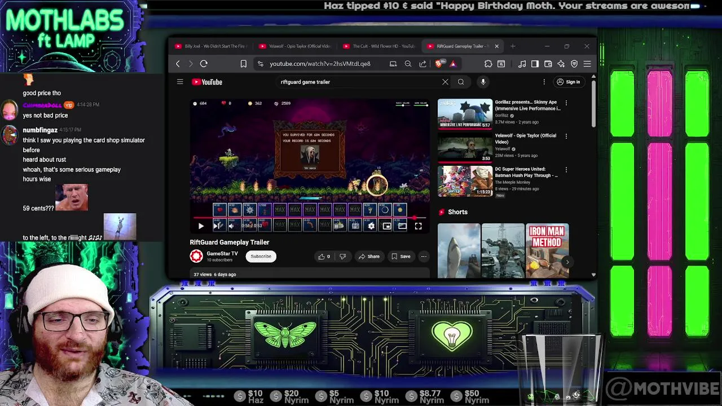
Task: Share this page from address bar
Action: tap(422, 64)
